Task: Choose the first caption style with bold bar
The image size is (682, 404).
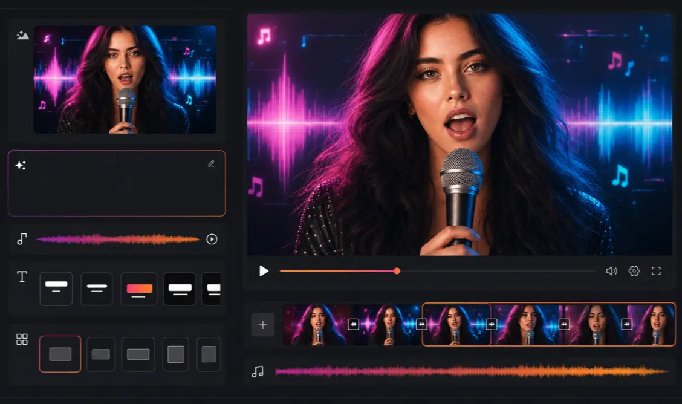Action: click(56, 288)
